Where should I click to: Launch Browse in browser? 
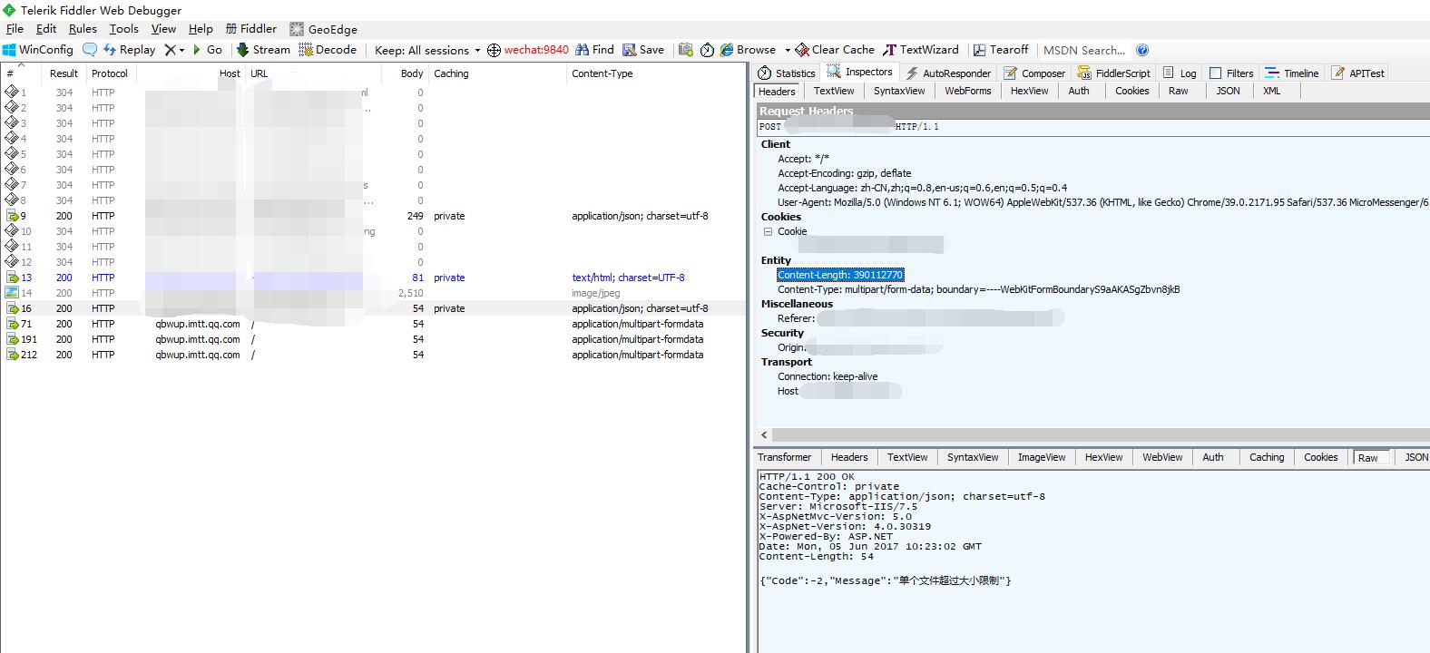[748, 50]
